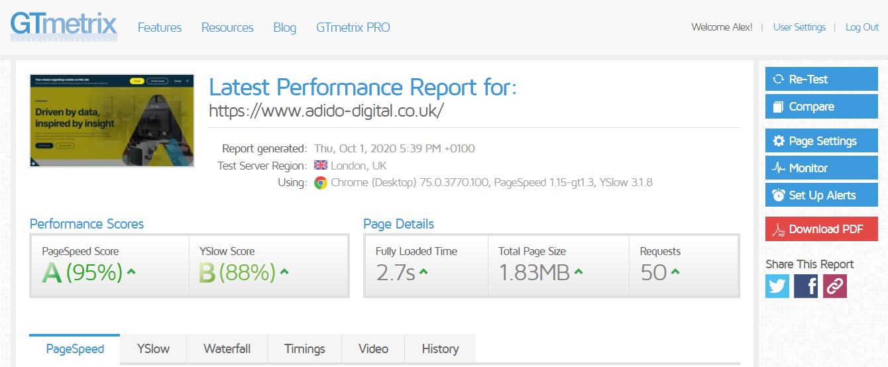888x367 pixels.
Task: Click the Compare button
Action: tap(822, 107)
